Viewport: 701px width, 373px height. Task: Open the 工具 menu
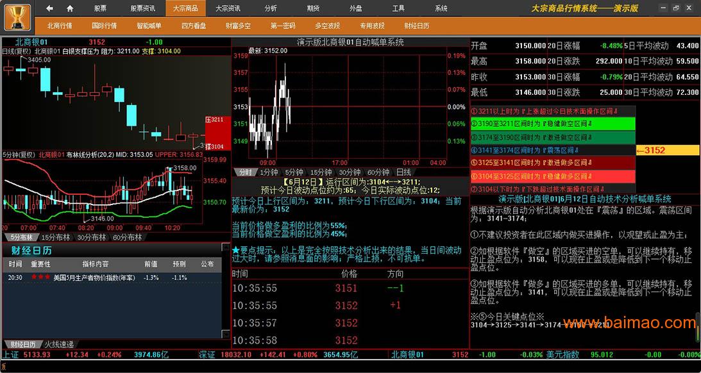398,8
